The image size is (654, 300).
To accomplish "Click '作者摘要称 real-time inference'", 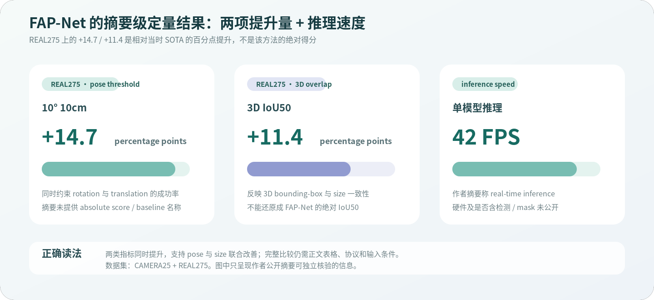I will pos(504,194).
